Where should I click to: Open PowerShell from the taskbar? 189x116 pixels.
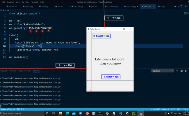pos(81,113)
